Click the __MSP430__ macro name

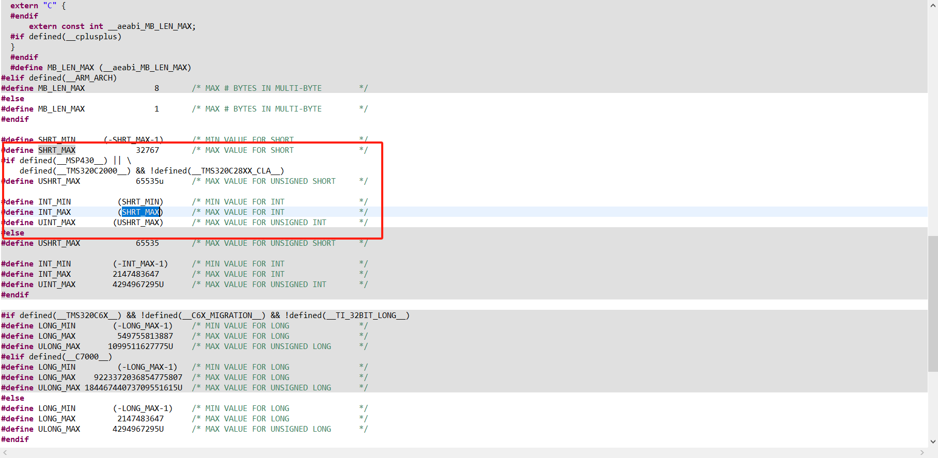(80, 161)
